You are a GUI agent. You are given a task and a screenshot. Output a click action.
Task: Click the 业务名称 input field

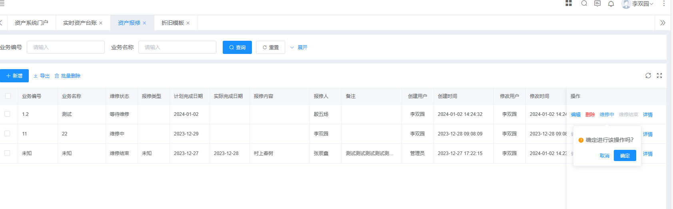(177, 47)
